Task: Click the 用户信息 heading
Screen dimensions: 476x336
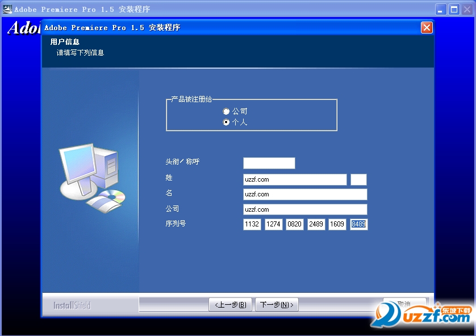Action: point(65,42)
